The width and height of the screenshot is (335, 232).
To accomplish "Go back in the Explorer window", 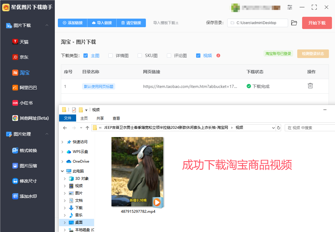I will [65, 128].
